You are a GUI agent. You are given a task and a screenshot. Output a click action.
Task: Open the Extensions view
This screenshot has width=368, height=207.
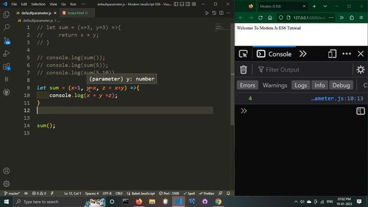pyautogui.click(x=6, y=67)
